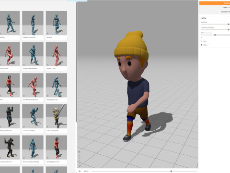Select the Brutal To Happy Walking animation

pyautogui.click(x=33, y=149)
